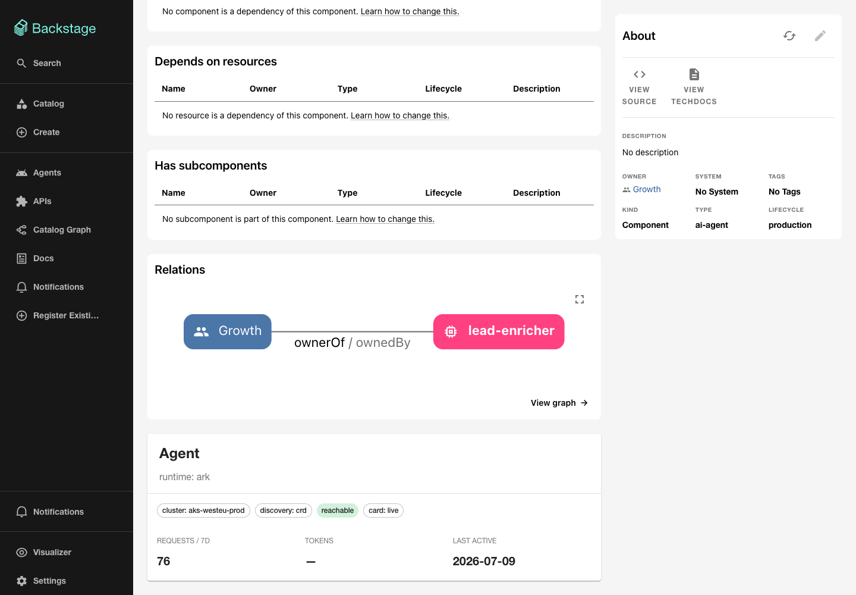Click the Backstage logo
Viewport: 856px width, 595px height.
pyautogui.click(x=55, y=28)
